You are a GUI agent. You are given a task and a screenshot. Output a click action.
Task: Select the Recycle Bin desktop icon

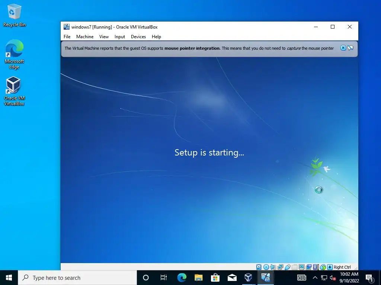point(15,15)
